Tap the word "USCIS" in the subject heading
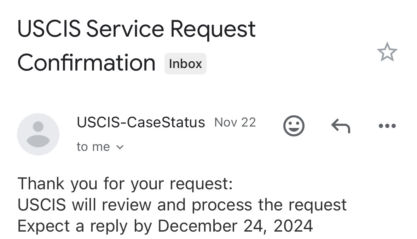This screenshot has width=417, height=239. point(49,29)
